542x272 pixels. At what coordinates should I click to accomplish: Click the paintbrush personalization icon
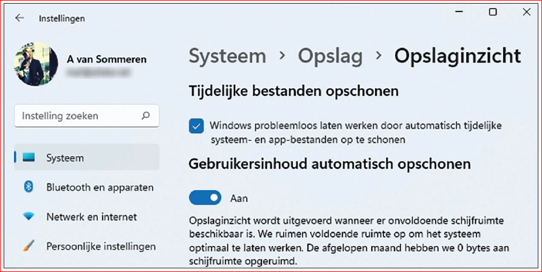pos(29,246)
